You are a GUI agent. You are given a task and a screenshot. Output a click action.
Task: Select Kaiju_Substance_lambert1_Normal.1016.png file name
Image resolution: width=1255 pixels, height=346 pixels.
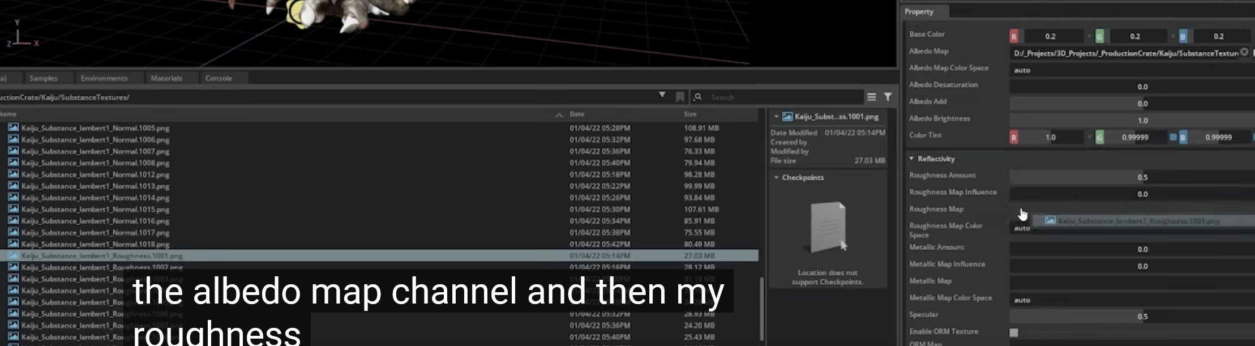[x=95, y=221]
